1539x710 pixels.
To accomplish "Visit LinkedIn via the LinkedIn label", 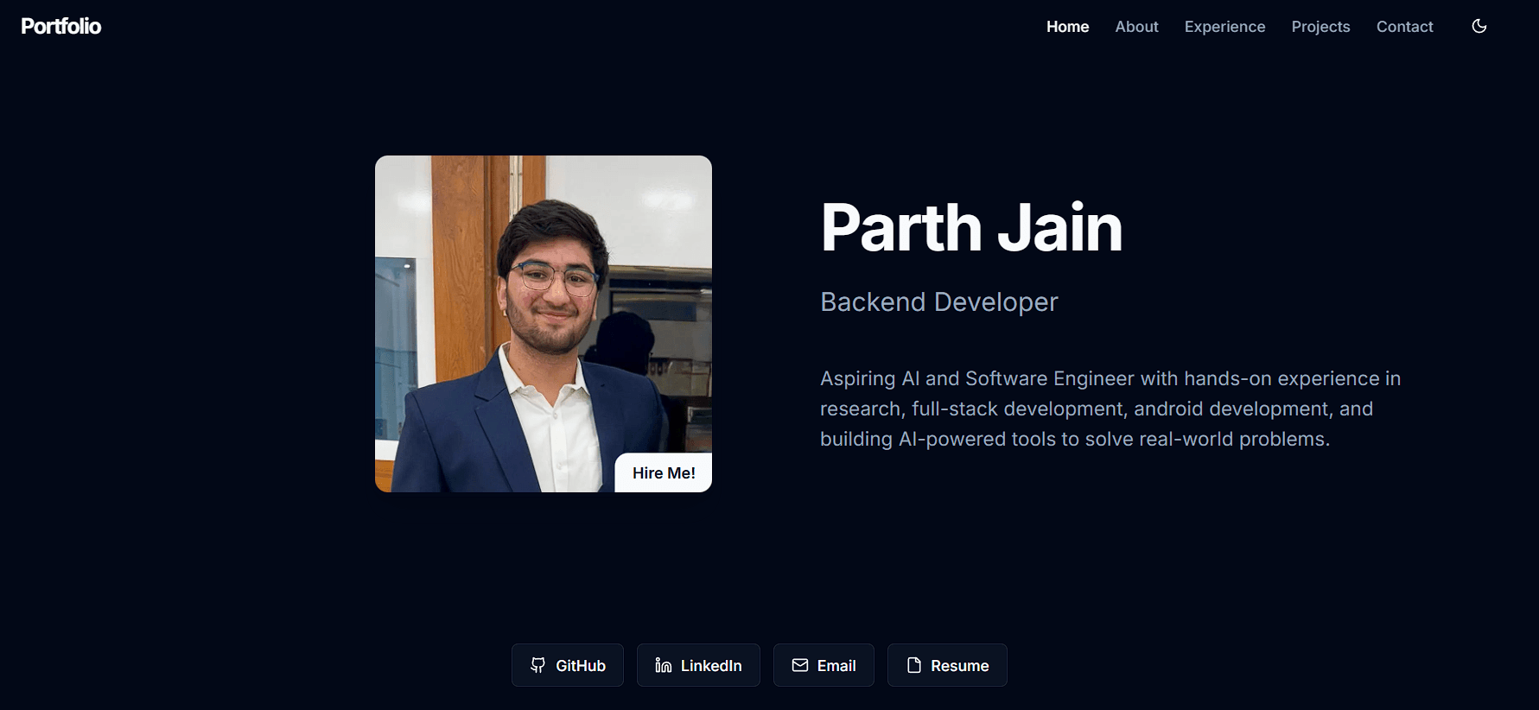I will pos(710,666).
